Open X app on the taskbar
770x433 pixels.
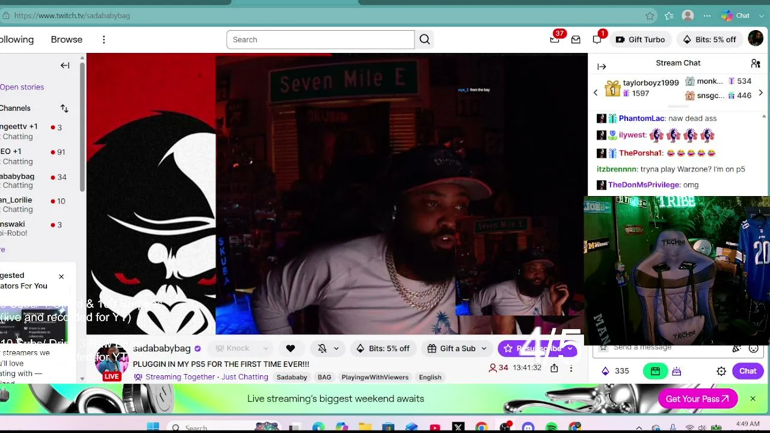click(x=458, y=428)
